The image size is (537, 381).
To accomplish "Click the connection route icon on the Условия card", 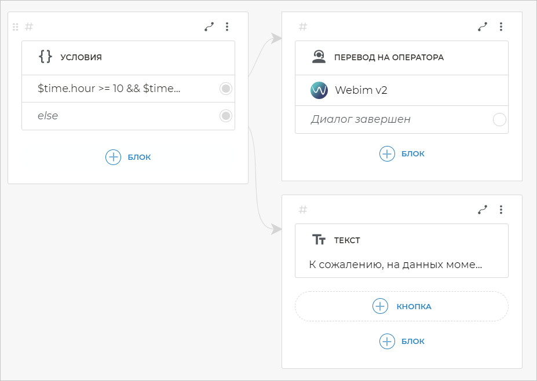I will pos(209,27).
